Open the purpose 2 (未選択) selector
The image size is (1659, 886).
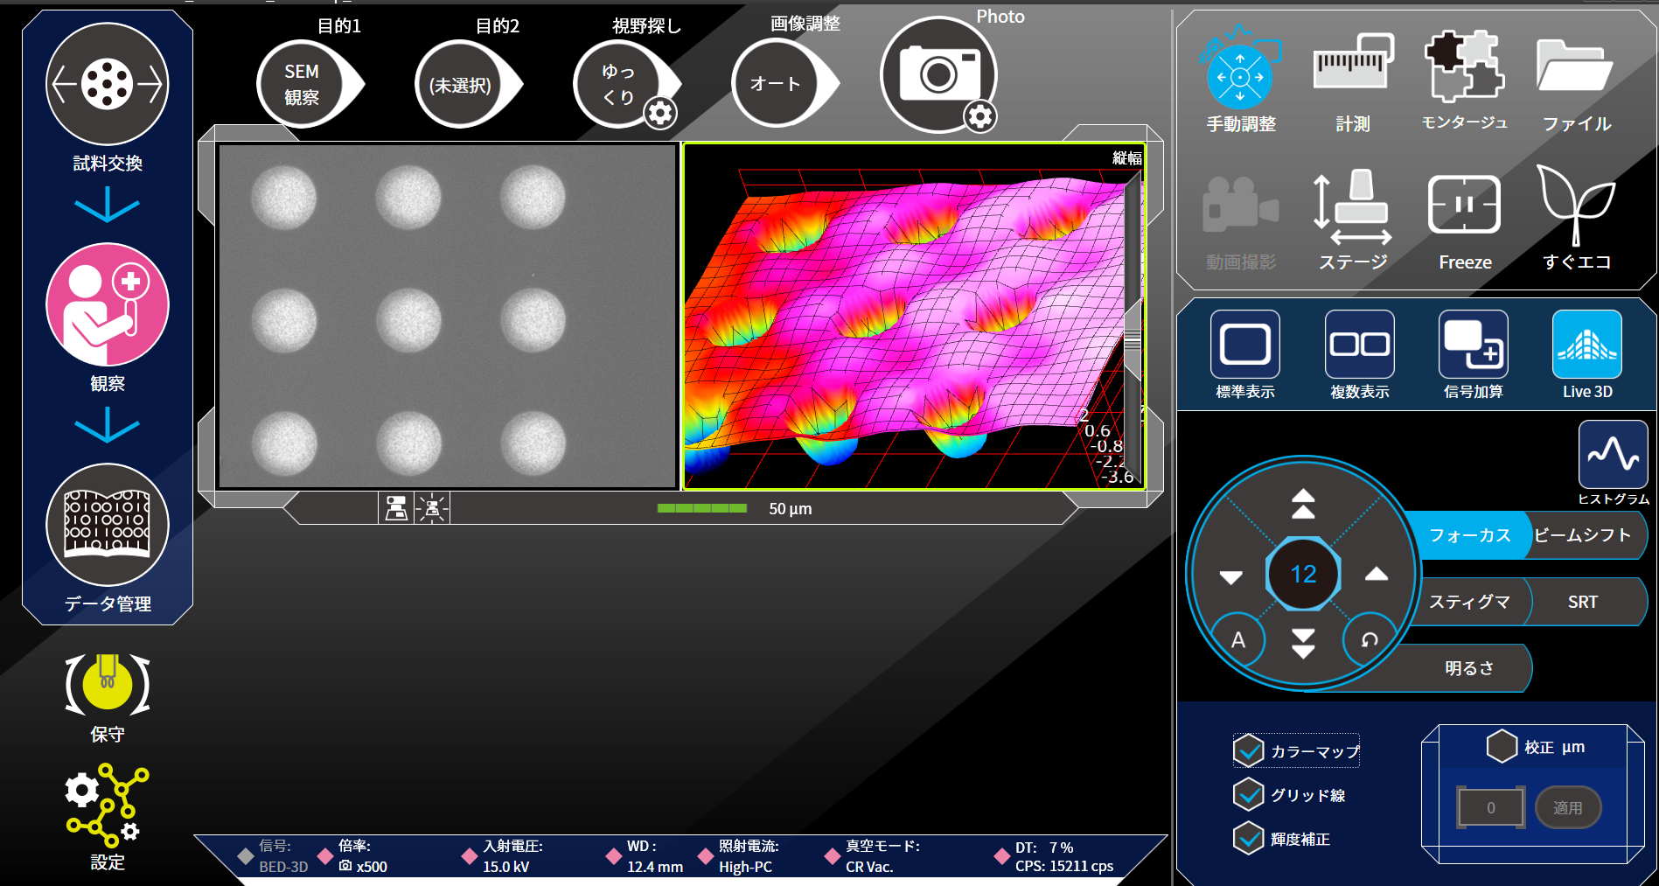click(x=460, y=85)
